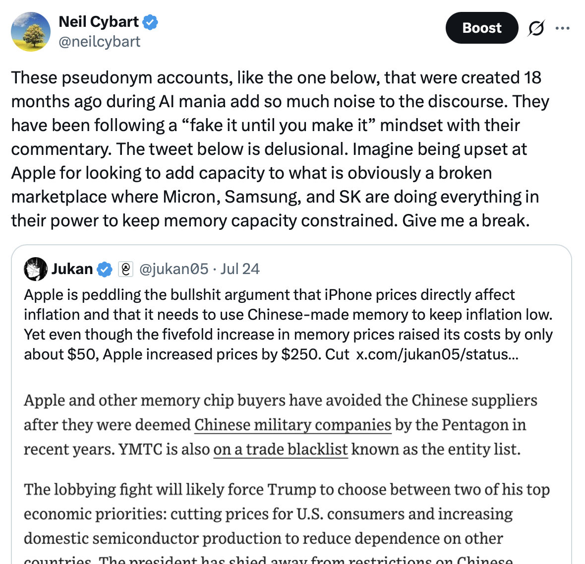Click the main tweet text about pseudonym accounts
The image size is (585, 564).
click(280, 149)
